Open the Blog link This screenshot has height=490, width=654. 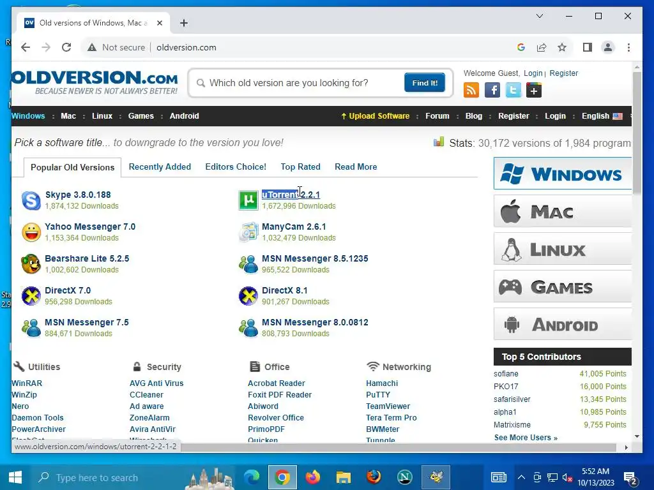click(x=474, y=116)
